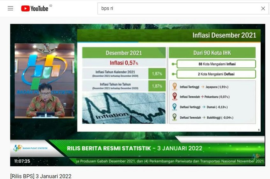Click the olive pin icon for Deflasi Terendah
The image size is (270, 179).
click(175, 117)
